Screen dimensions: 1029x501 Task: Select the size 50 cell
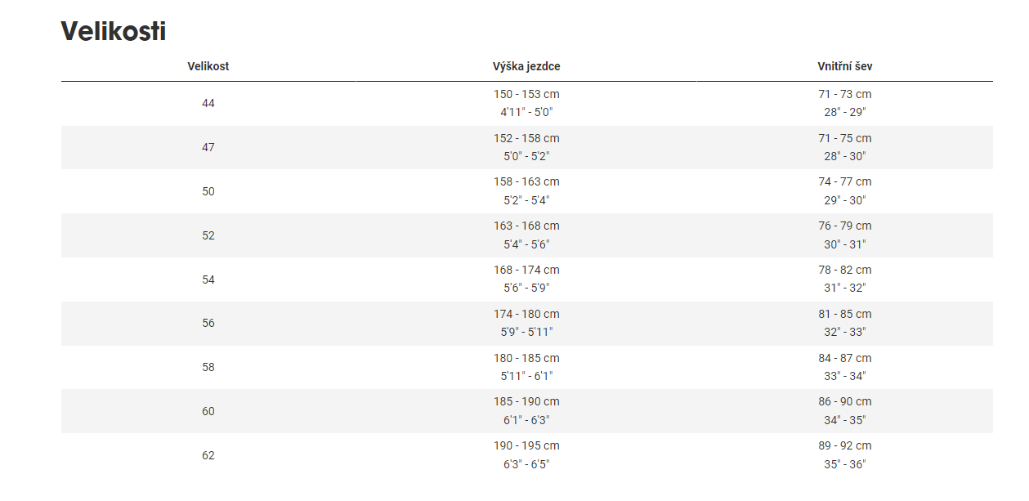(x=208, y=191)
